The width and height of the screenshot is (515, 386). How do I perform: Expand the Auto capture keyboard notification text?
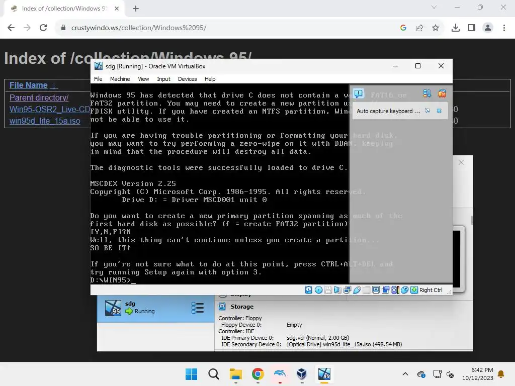388,111
